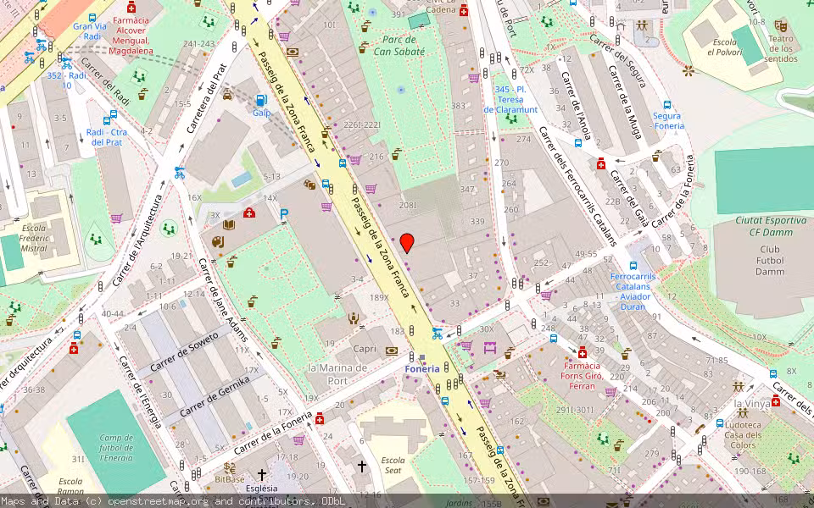Screen dimensions: 814x508
Task: Click the Parc de Can Sabaté label
Action: pos(399,46)
